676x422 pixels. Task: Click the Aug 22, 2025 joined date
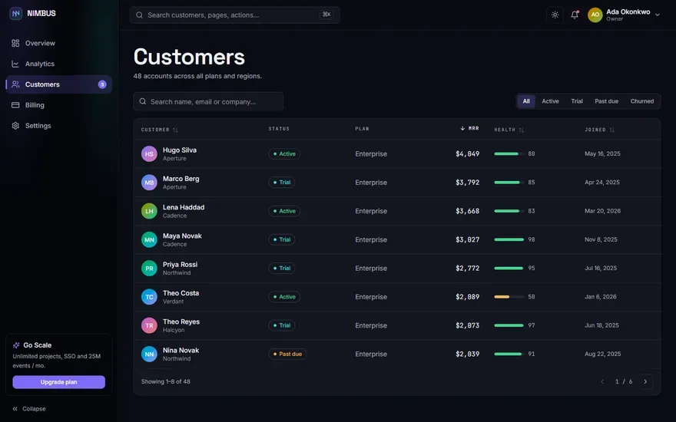pyautogui.click(x=602, y=354)
